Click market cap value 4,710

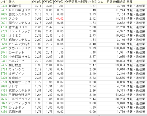pos(121,6)
